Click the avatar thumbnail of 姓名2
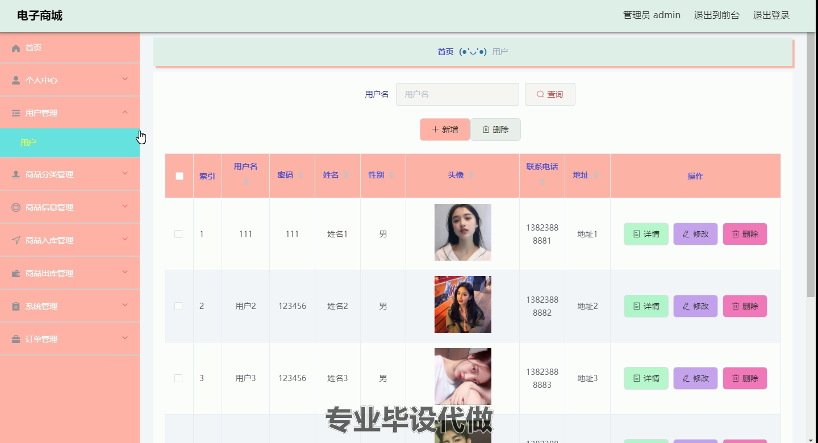818x443 pixels. 463,304
